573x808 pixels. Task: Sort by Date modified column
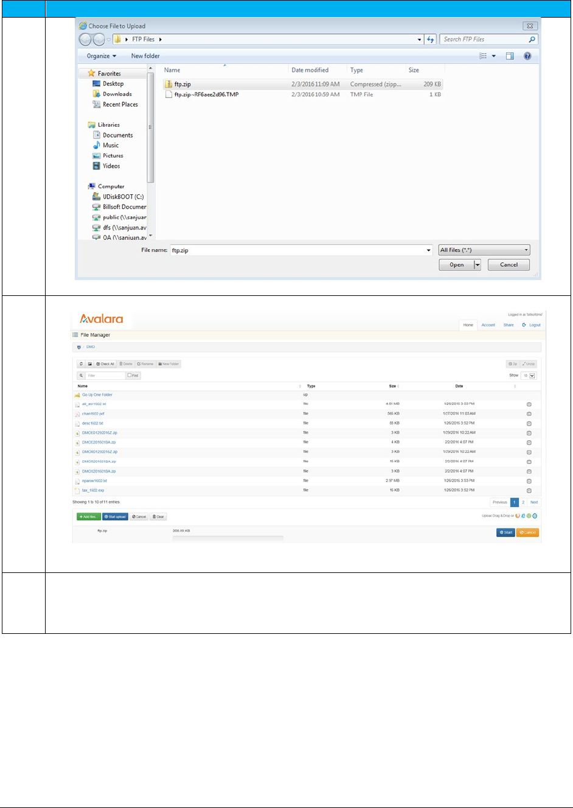pyautogui.click(x=310, y=70)
